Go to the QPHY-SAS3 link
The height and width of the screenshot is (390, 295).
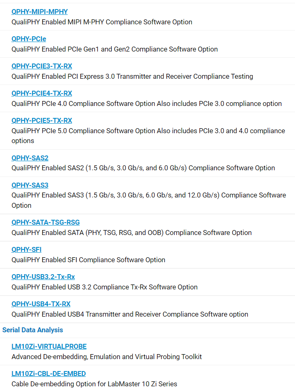[30, 185]
